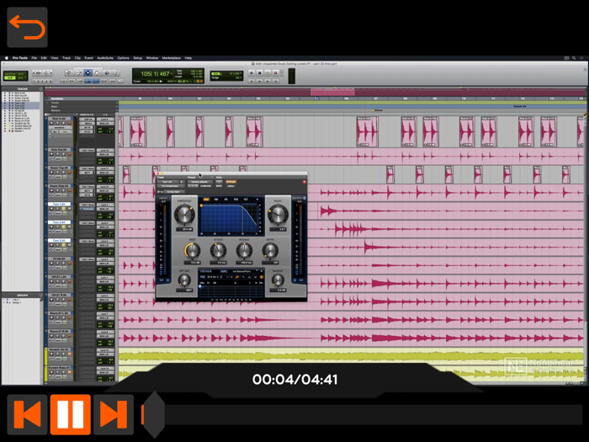Viewport: 589px width, 442px height.
Task: Mute the Tom 3 track
Action: pyautogui.click(x=69, y=245)
